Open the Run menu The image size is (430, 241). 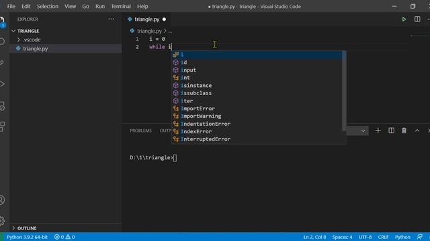(x=100, y=6)
